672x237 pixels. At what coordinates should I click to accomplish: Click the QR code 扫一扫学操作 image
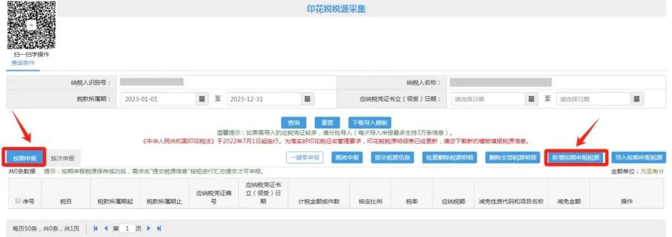pyautogui.click(x=31, y=25)
